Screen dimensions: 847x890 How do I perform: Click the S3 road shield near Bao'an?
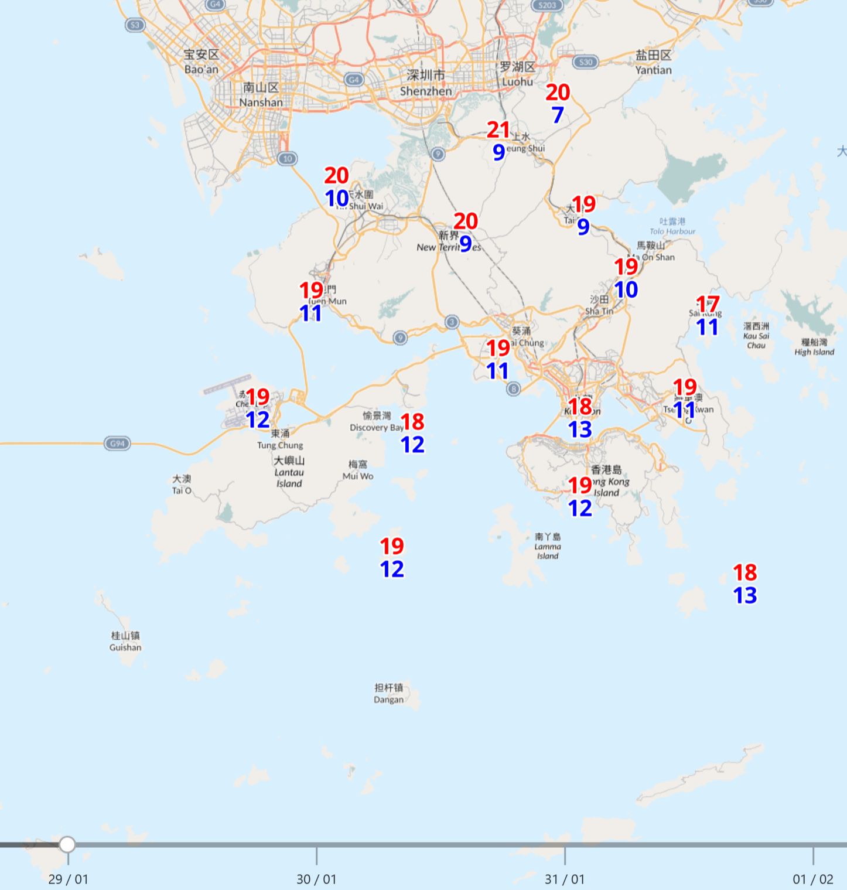coord(135,25)
